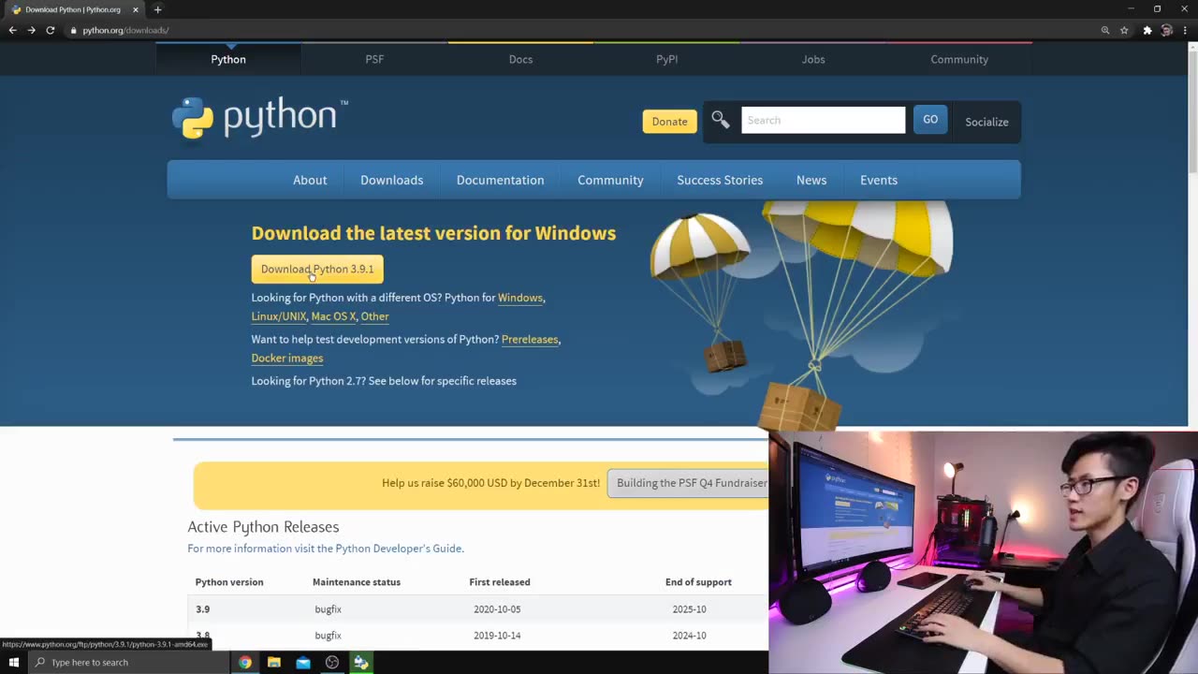Click the Donate button
The image size is (1198, 674).
[669, 121]
